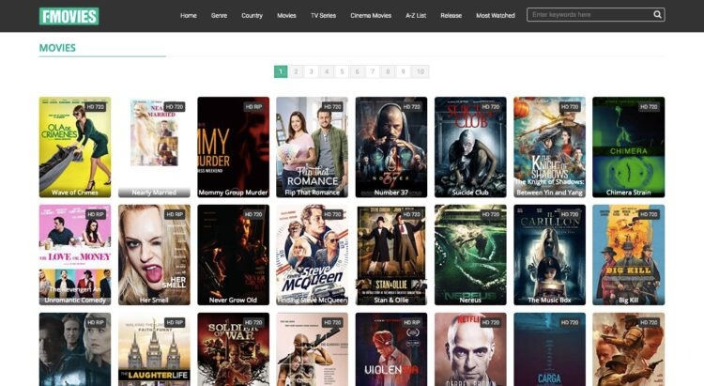Screen dimensions: 704x386
Task: Open Finding Steve McQueen poster
Action: 312,255
